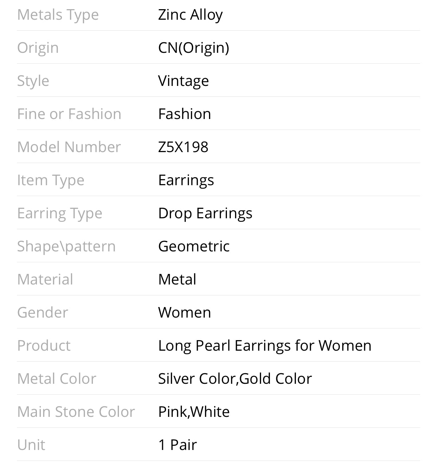The height and width of the screenshot is (463, 437).
Task: Select 'Silver Color,Gold Color' value
Action: [235, 379]
